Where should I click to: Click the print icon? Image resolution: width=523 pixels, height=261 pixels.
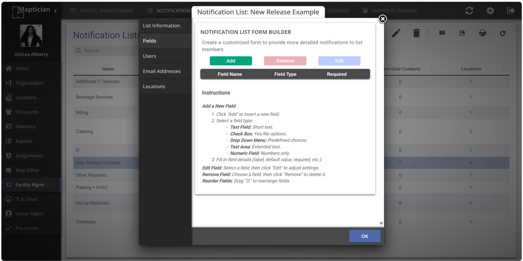pos(482,33)
